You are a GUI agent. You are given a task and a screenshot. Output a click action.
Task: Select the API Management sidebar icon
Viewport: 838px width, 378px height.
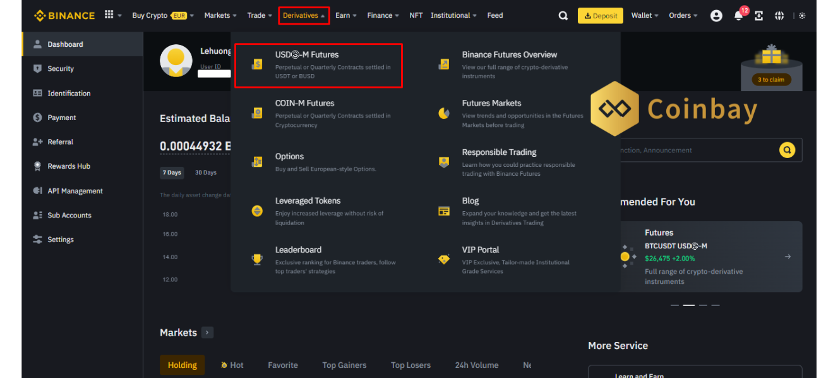39,190
